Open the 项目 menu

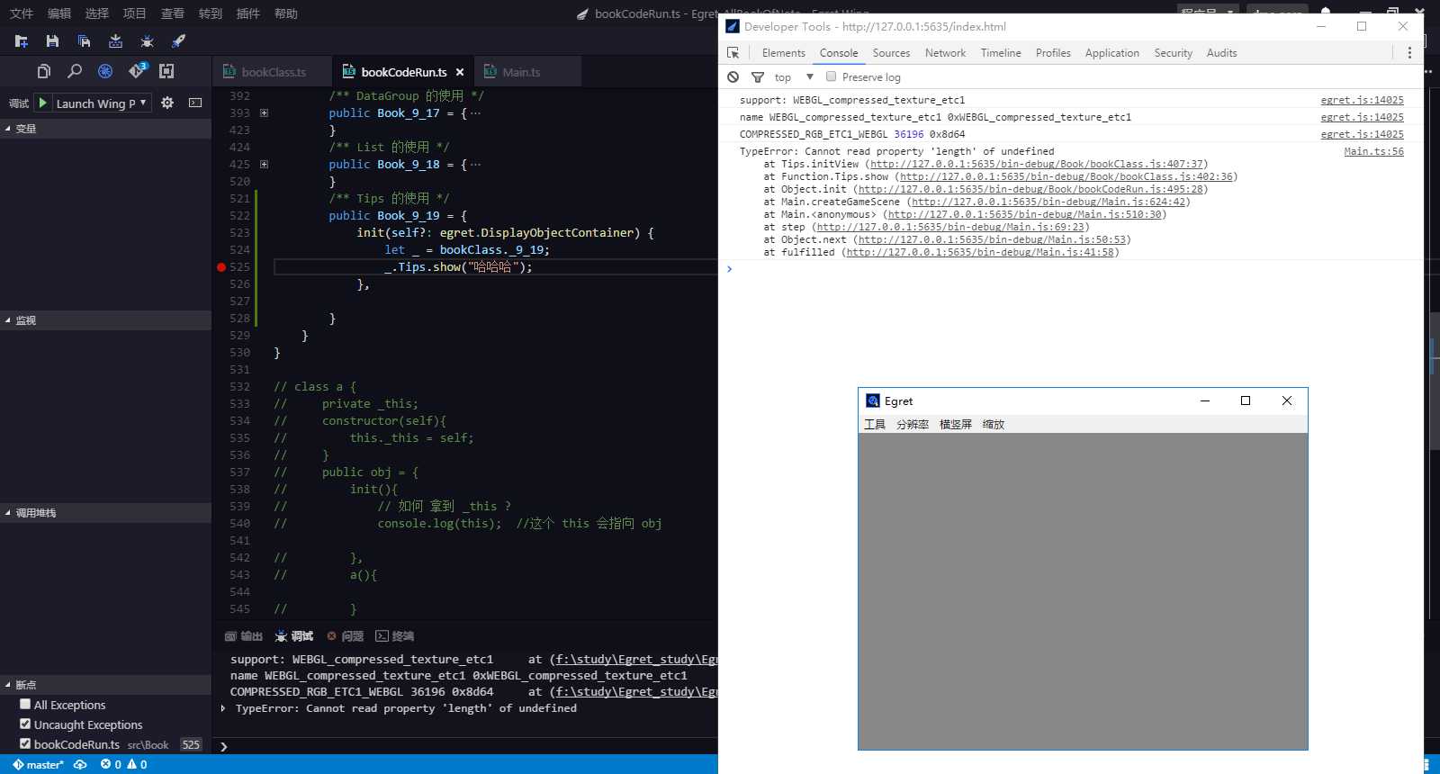pos(135,13)
